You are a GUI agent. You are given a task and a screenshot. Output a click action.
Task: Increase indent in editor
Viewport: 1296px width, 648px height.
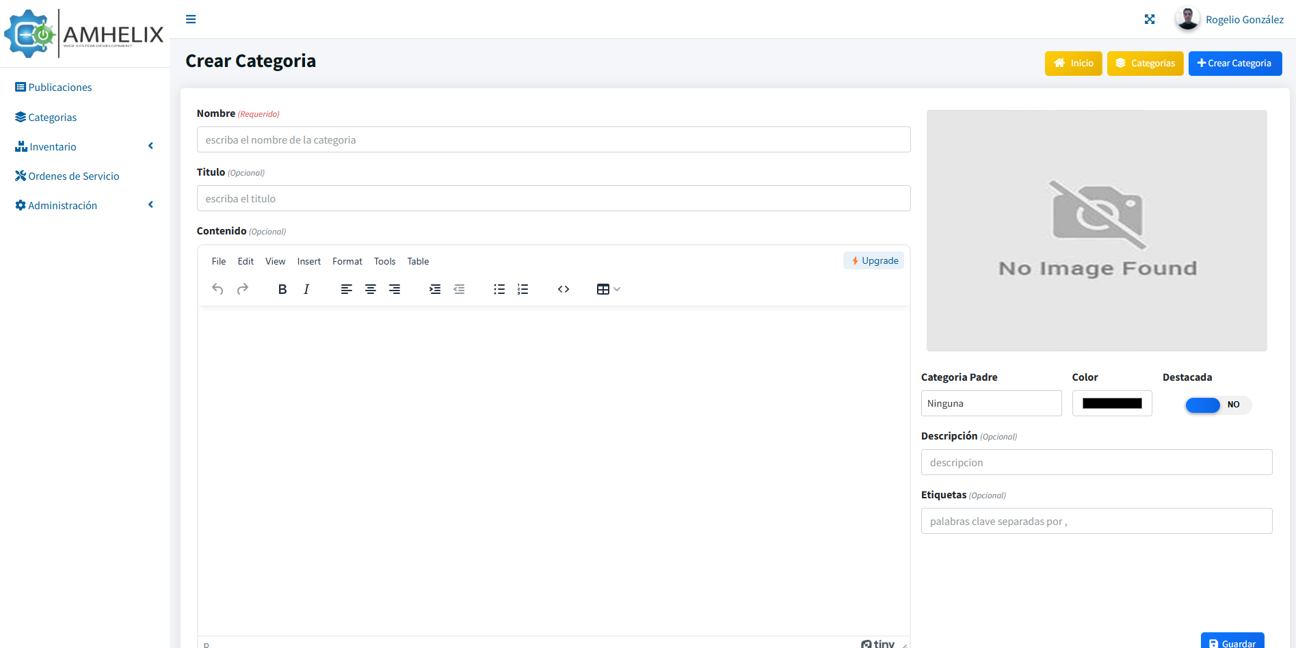pyautogui.click(x=435, y=289)
